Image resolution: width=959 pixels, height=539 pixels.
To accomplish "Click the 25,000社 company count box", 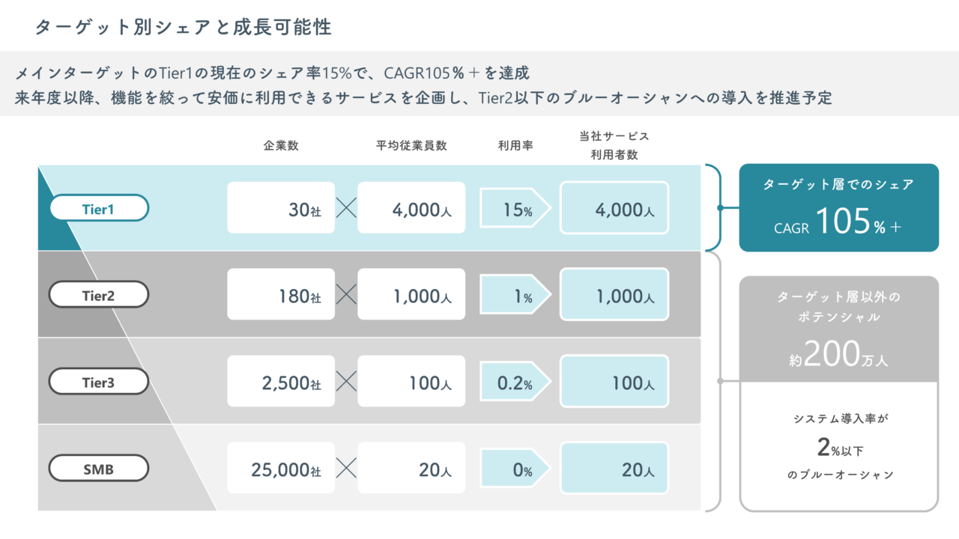I will click(281, 469).
